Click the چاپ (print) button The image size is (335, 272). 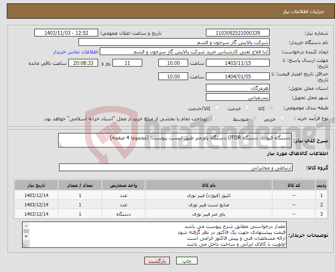pos(186,261)
